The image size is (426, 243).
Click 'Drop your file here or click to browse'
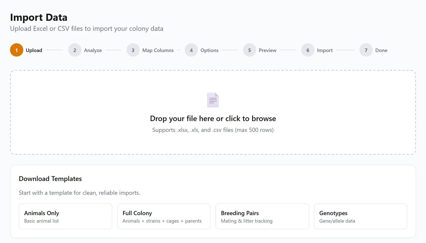(x=213, y=119)
